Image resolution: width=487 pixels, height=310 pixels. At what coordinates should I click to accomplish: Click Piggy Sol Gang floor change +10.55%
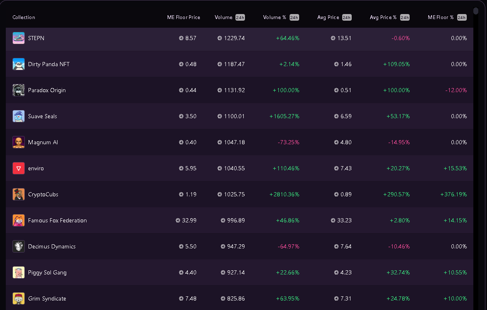coord(455,273)
